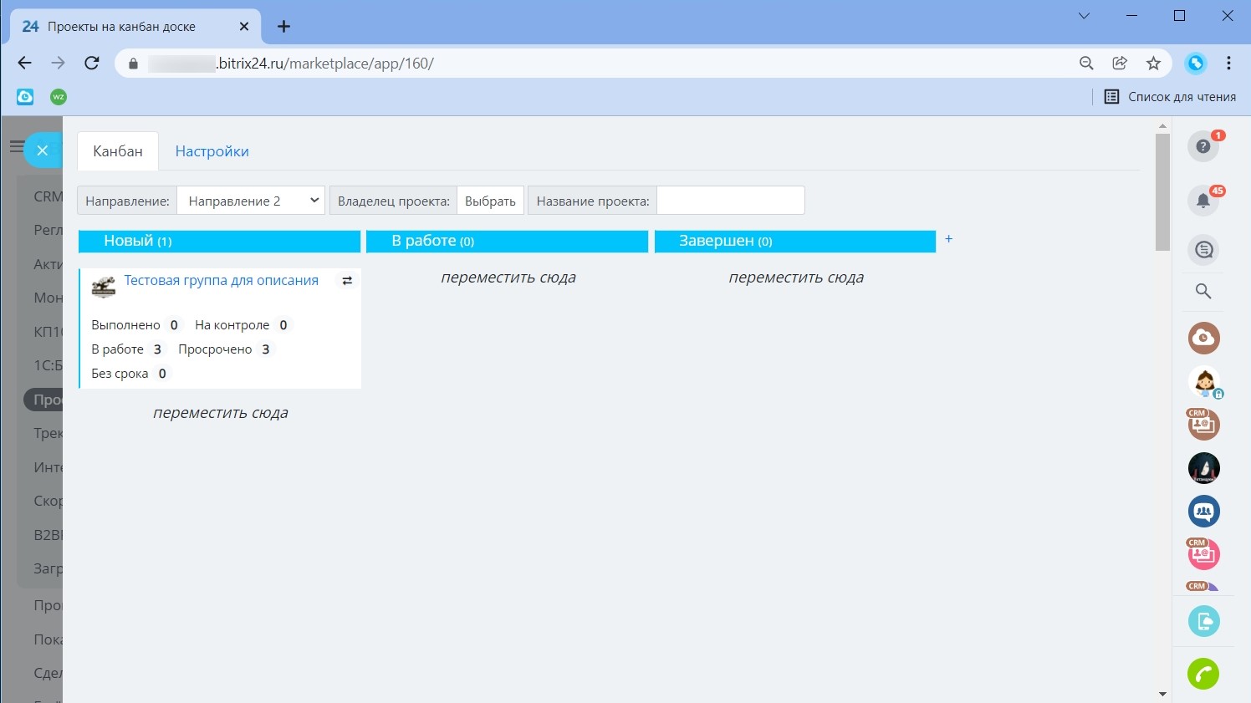Open the 'Направление 2' dropdown
The width and height of the screenshot is (1251, 703).
(x=251, y=201)
